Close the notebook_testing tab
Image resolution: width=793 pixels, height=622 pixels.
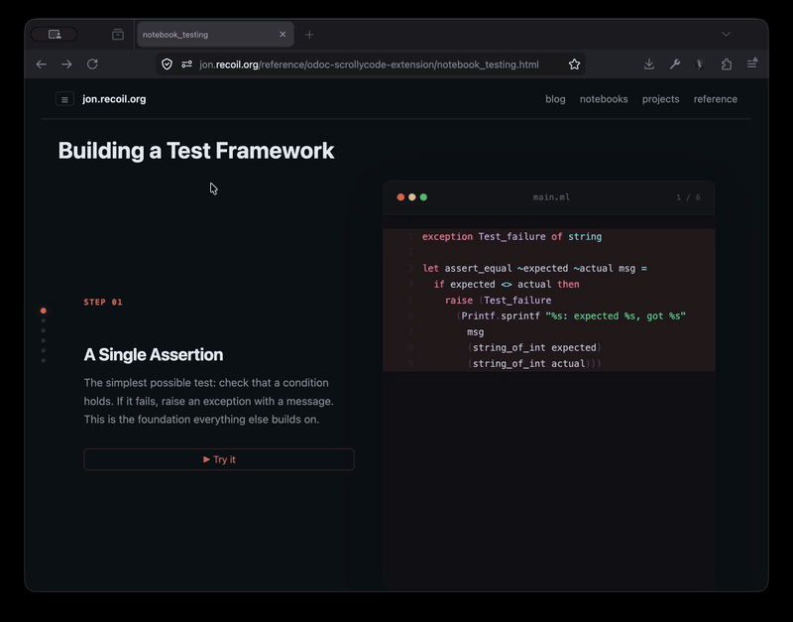(283, 35)
